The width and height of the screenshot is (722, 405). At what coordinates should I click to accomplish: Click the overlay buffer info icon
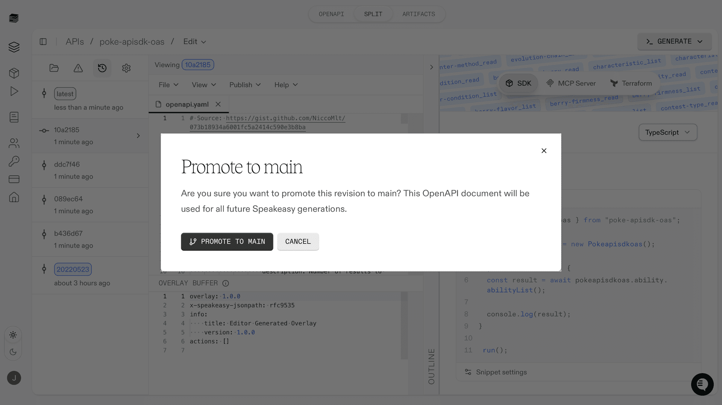pos(226,283)
